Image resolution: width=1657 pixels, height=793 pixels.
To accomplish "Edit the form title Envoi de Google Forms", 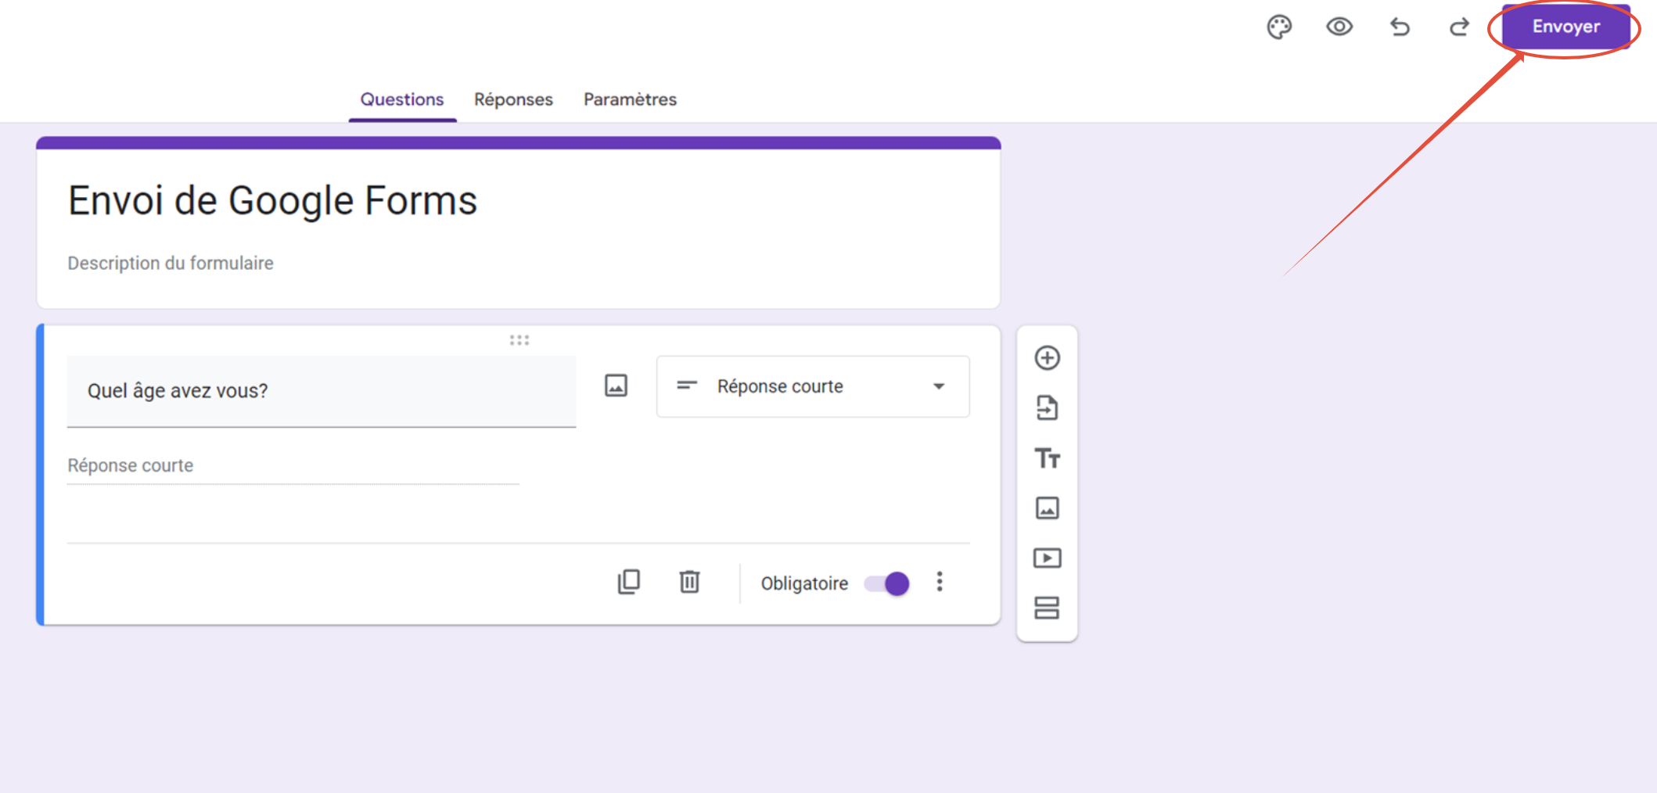I will [272, 201].
